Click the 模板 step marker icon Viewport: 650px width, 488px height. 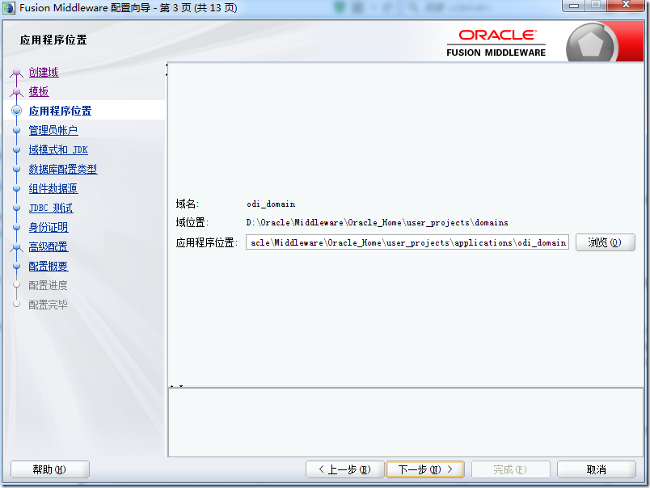point(17,92)
